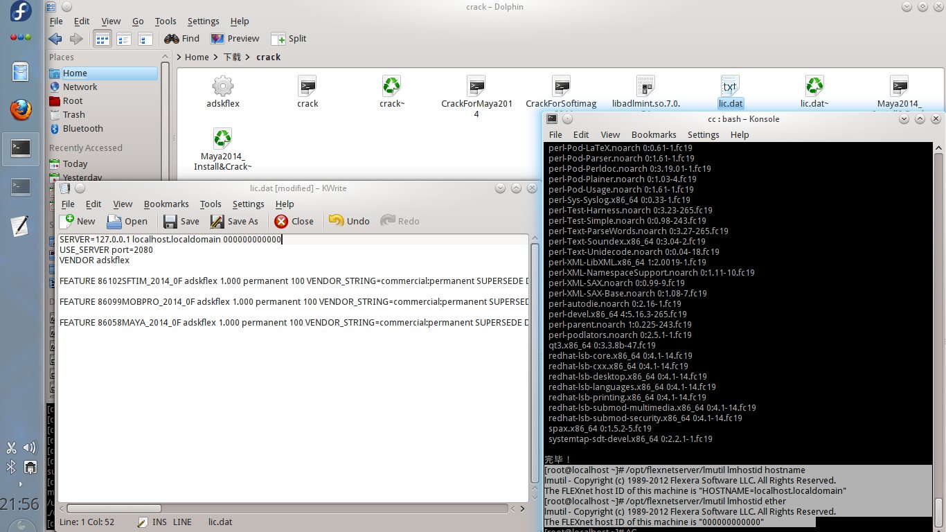Click Save As in KWrite toolbar

(234, 222)
